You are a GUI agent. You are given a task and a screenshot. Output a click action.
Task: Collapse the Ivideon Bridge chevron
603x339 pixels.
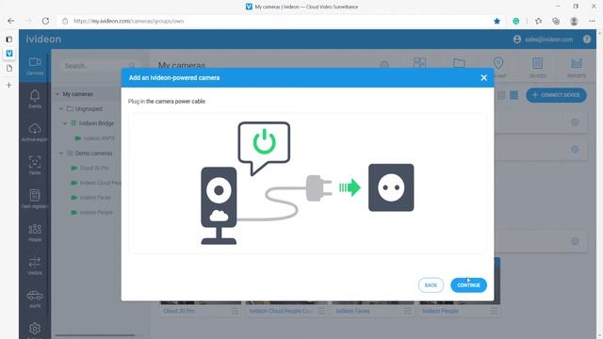pos(65,123)
